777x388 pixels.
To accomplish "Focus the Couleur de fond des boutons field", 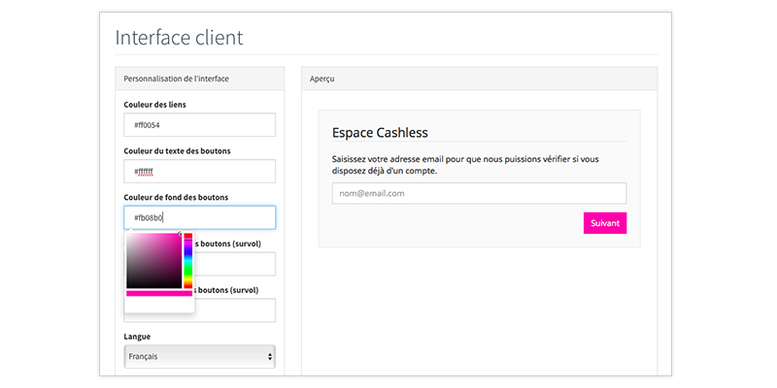I will [200, 217].
